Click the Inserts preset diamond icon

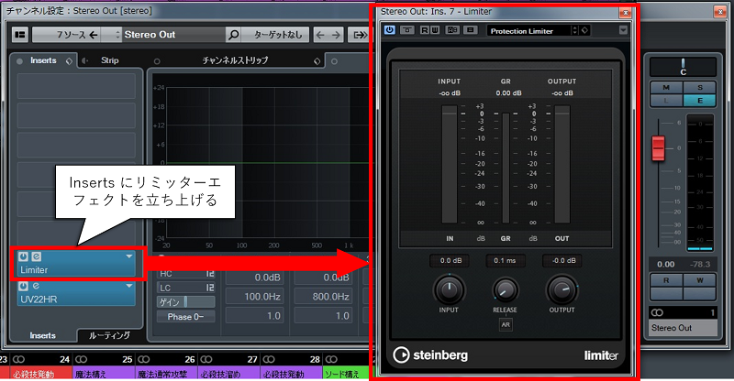click(x=69, y=60)
